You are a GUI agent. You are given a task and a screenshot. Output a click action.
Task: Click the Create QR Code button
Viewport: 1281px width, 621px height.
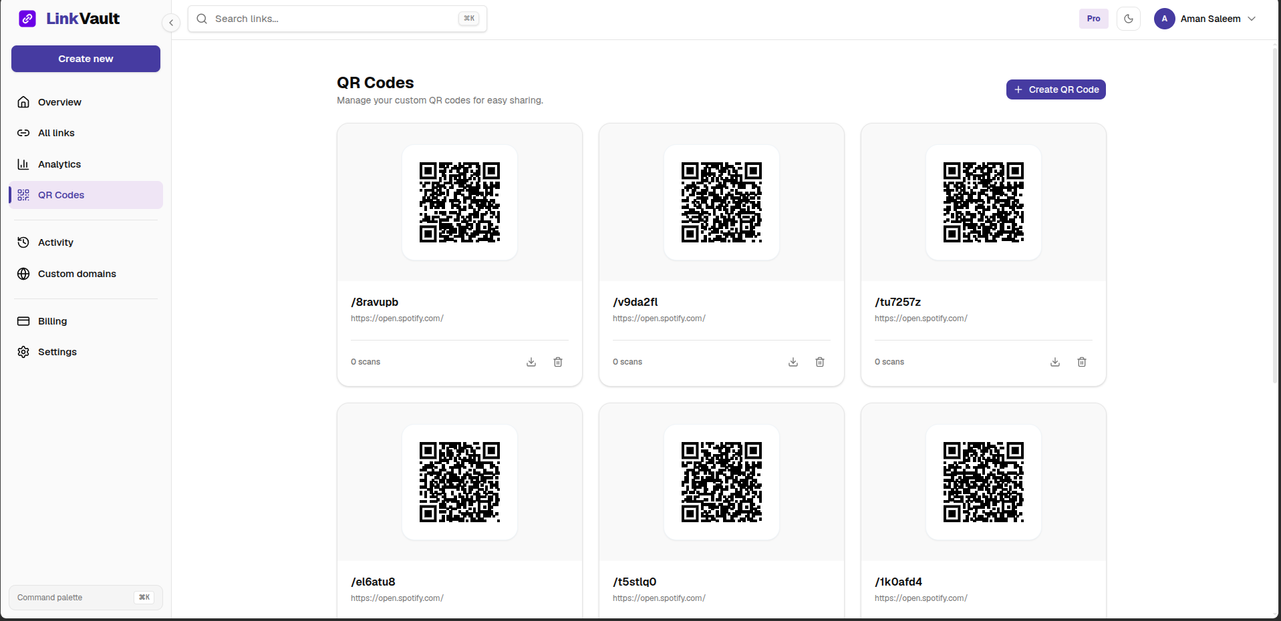click(1056, 89)
